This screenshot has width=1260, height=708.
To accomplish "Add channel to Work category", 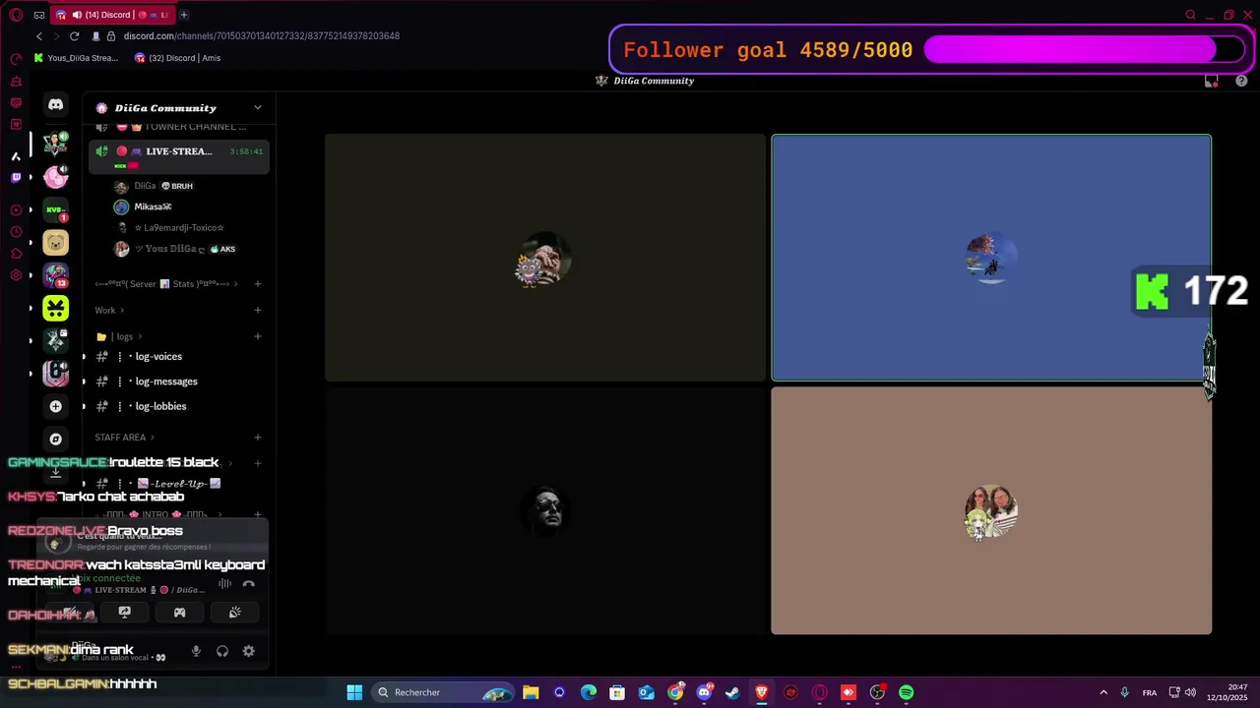I will pos(258,311).
